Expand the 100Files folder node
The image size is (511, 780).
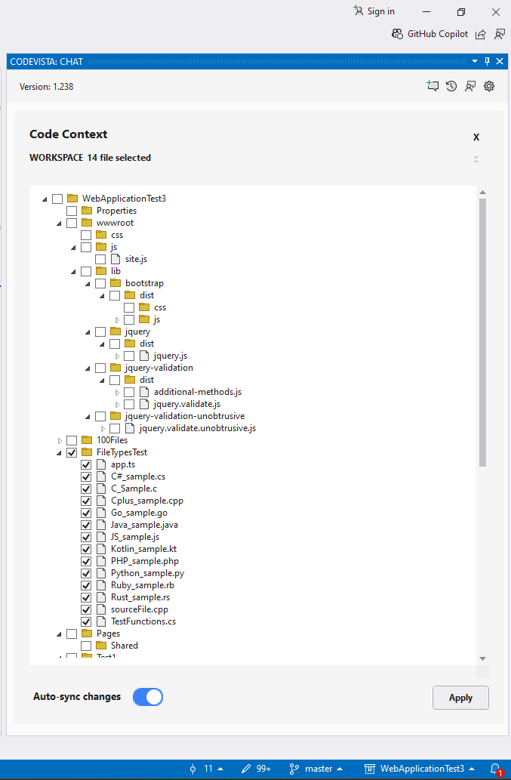(60, 441)
